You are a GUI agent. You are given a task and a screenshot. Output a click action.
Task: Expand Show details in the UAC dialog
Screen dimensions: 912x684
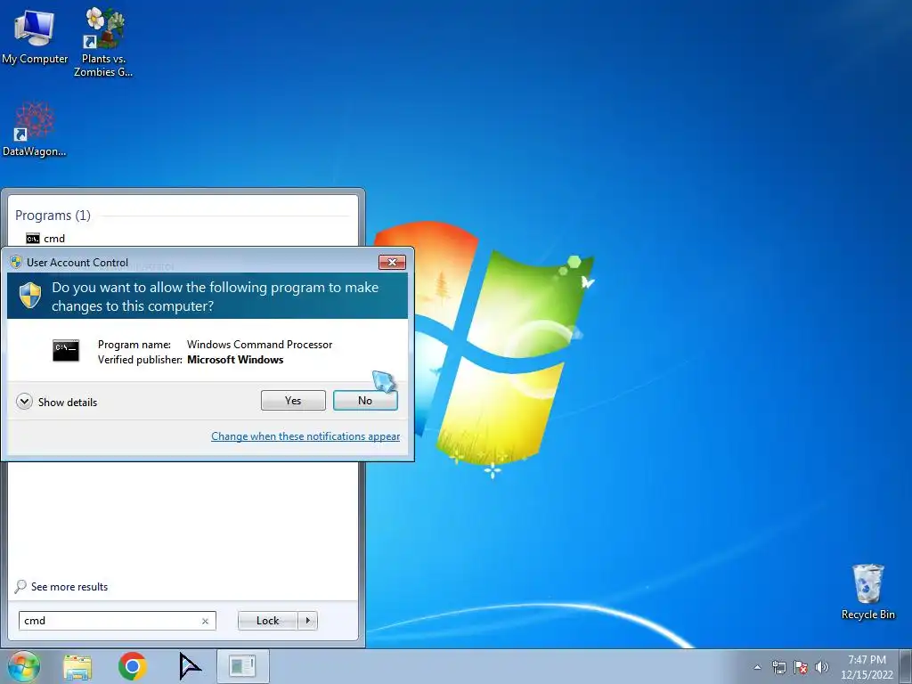(x=57, y=402)
